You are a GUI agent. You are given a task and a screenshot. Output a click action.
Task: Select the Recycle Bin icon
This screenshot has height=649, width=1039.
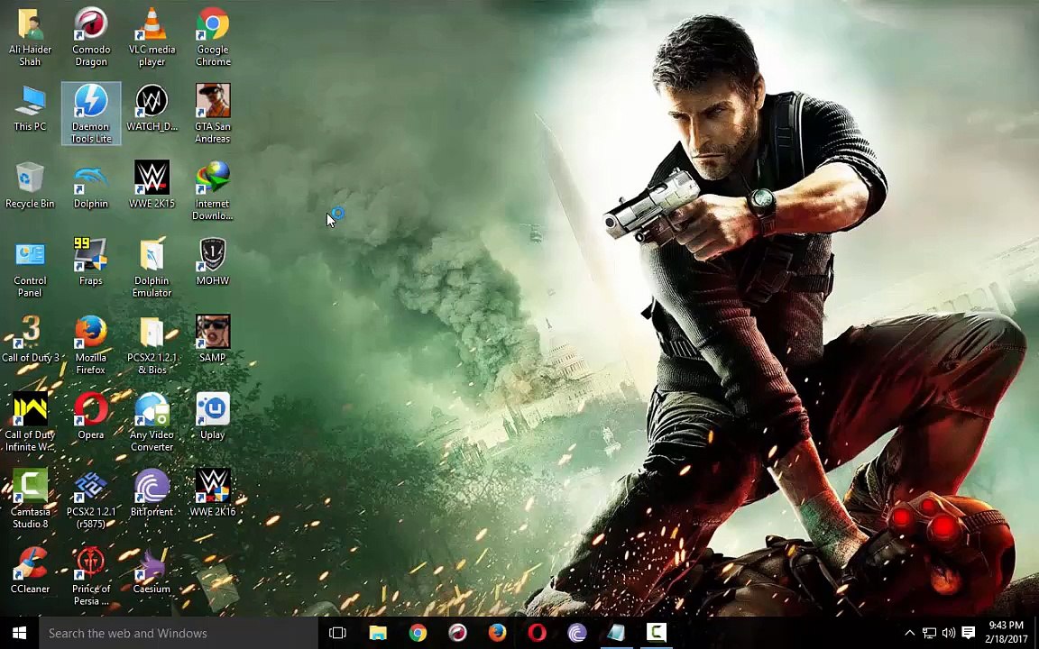click(30, 186)
